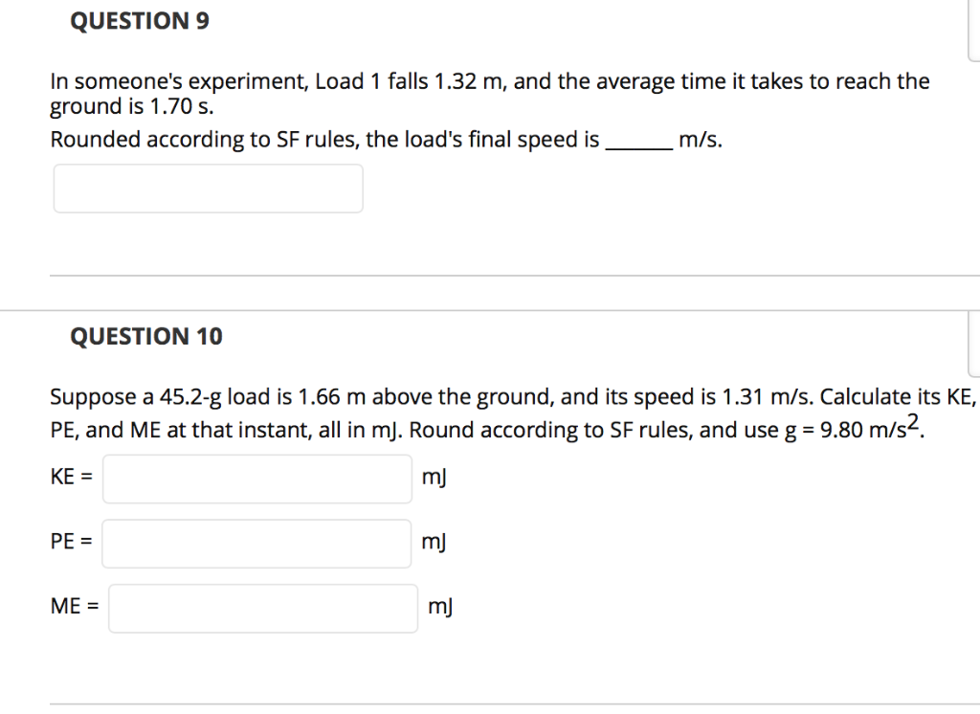Click the mJ label next to PE field
Viewport: 980px width, 714px height.
tap(433, 543)
